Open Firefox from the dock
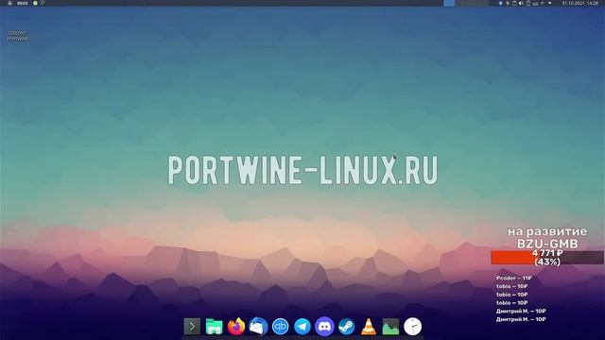The image size is (605, 340). pos(236,327)
